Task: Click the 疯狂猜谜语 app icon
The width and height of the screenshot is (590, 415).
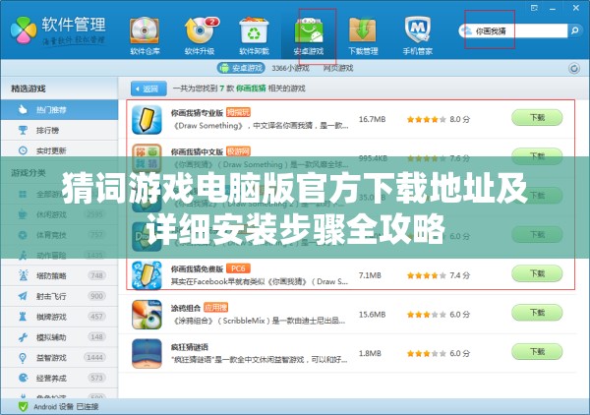Action: pyautogui.click(x=147, y=353)
